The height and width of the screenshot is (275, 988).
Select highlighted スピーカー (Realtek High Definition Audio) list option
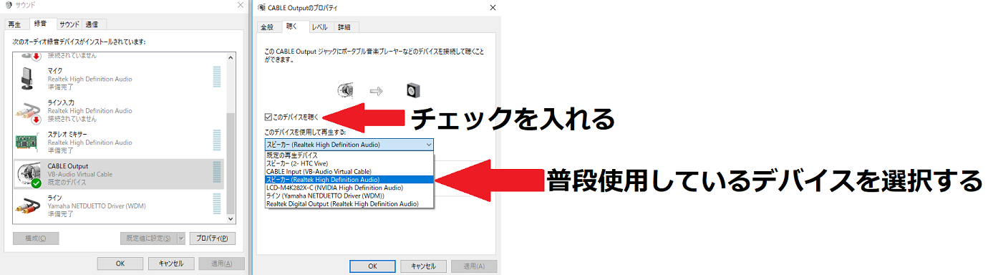tap(349, 179)
